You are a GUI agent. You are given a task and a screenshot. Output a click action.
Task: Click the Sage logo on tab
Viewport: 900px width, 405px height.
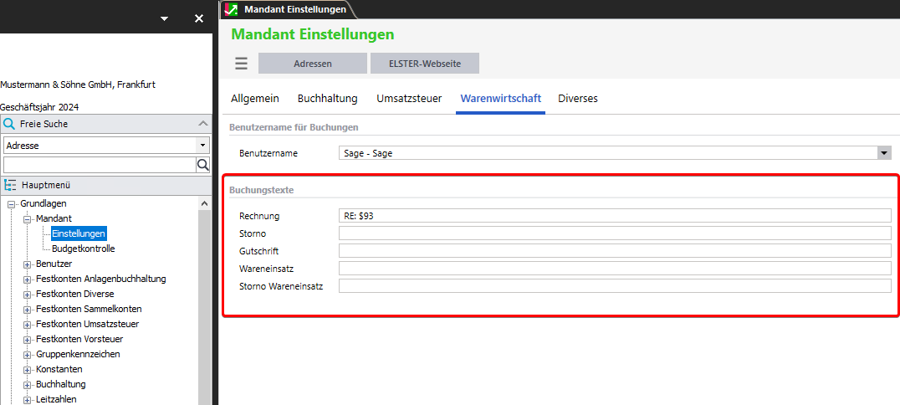click(x=232, y=9)
